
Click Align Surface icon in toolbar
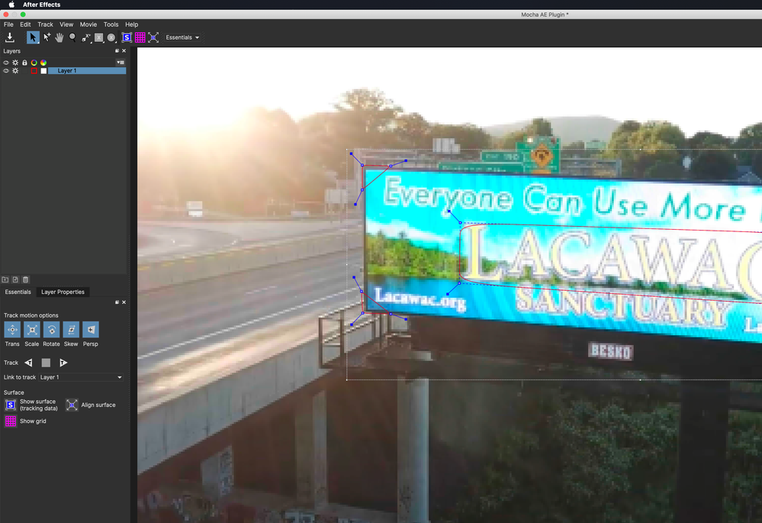(153, 37)
